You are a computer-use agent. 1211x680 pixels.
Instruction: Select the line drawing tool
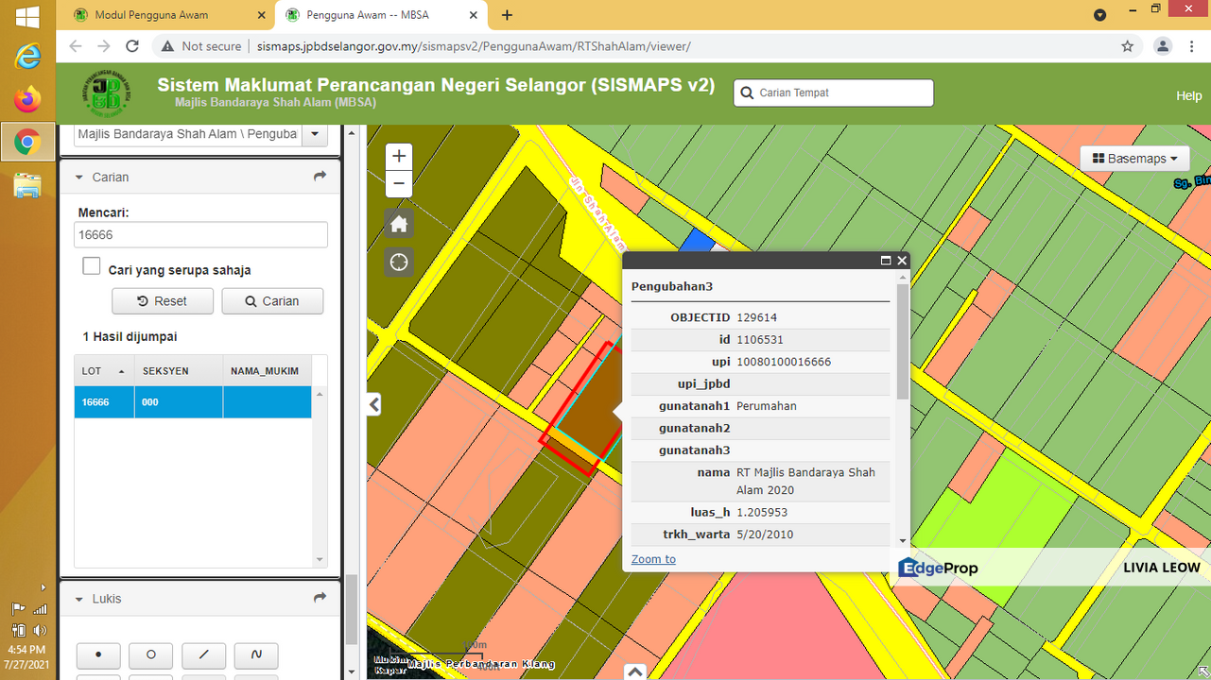coord(203,654)
